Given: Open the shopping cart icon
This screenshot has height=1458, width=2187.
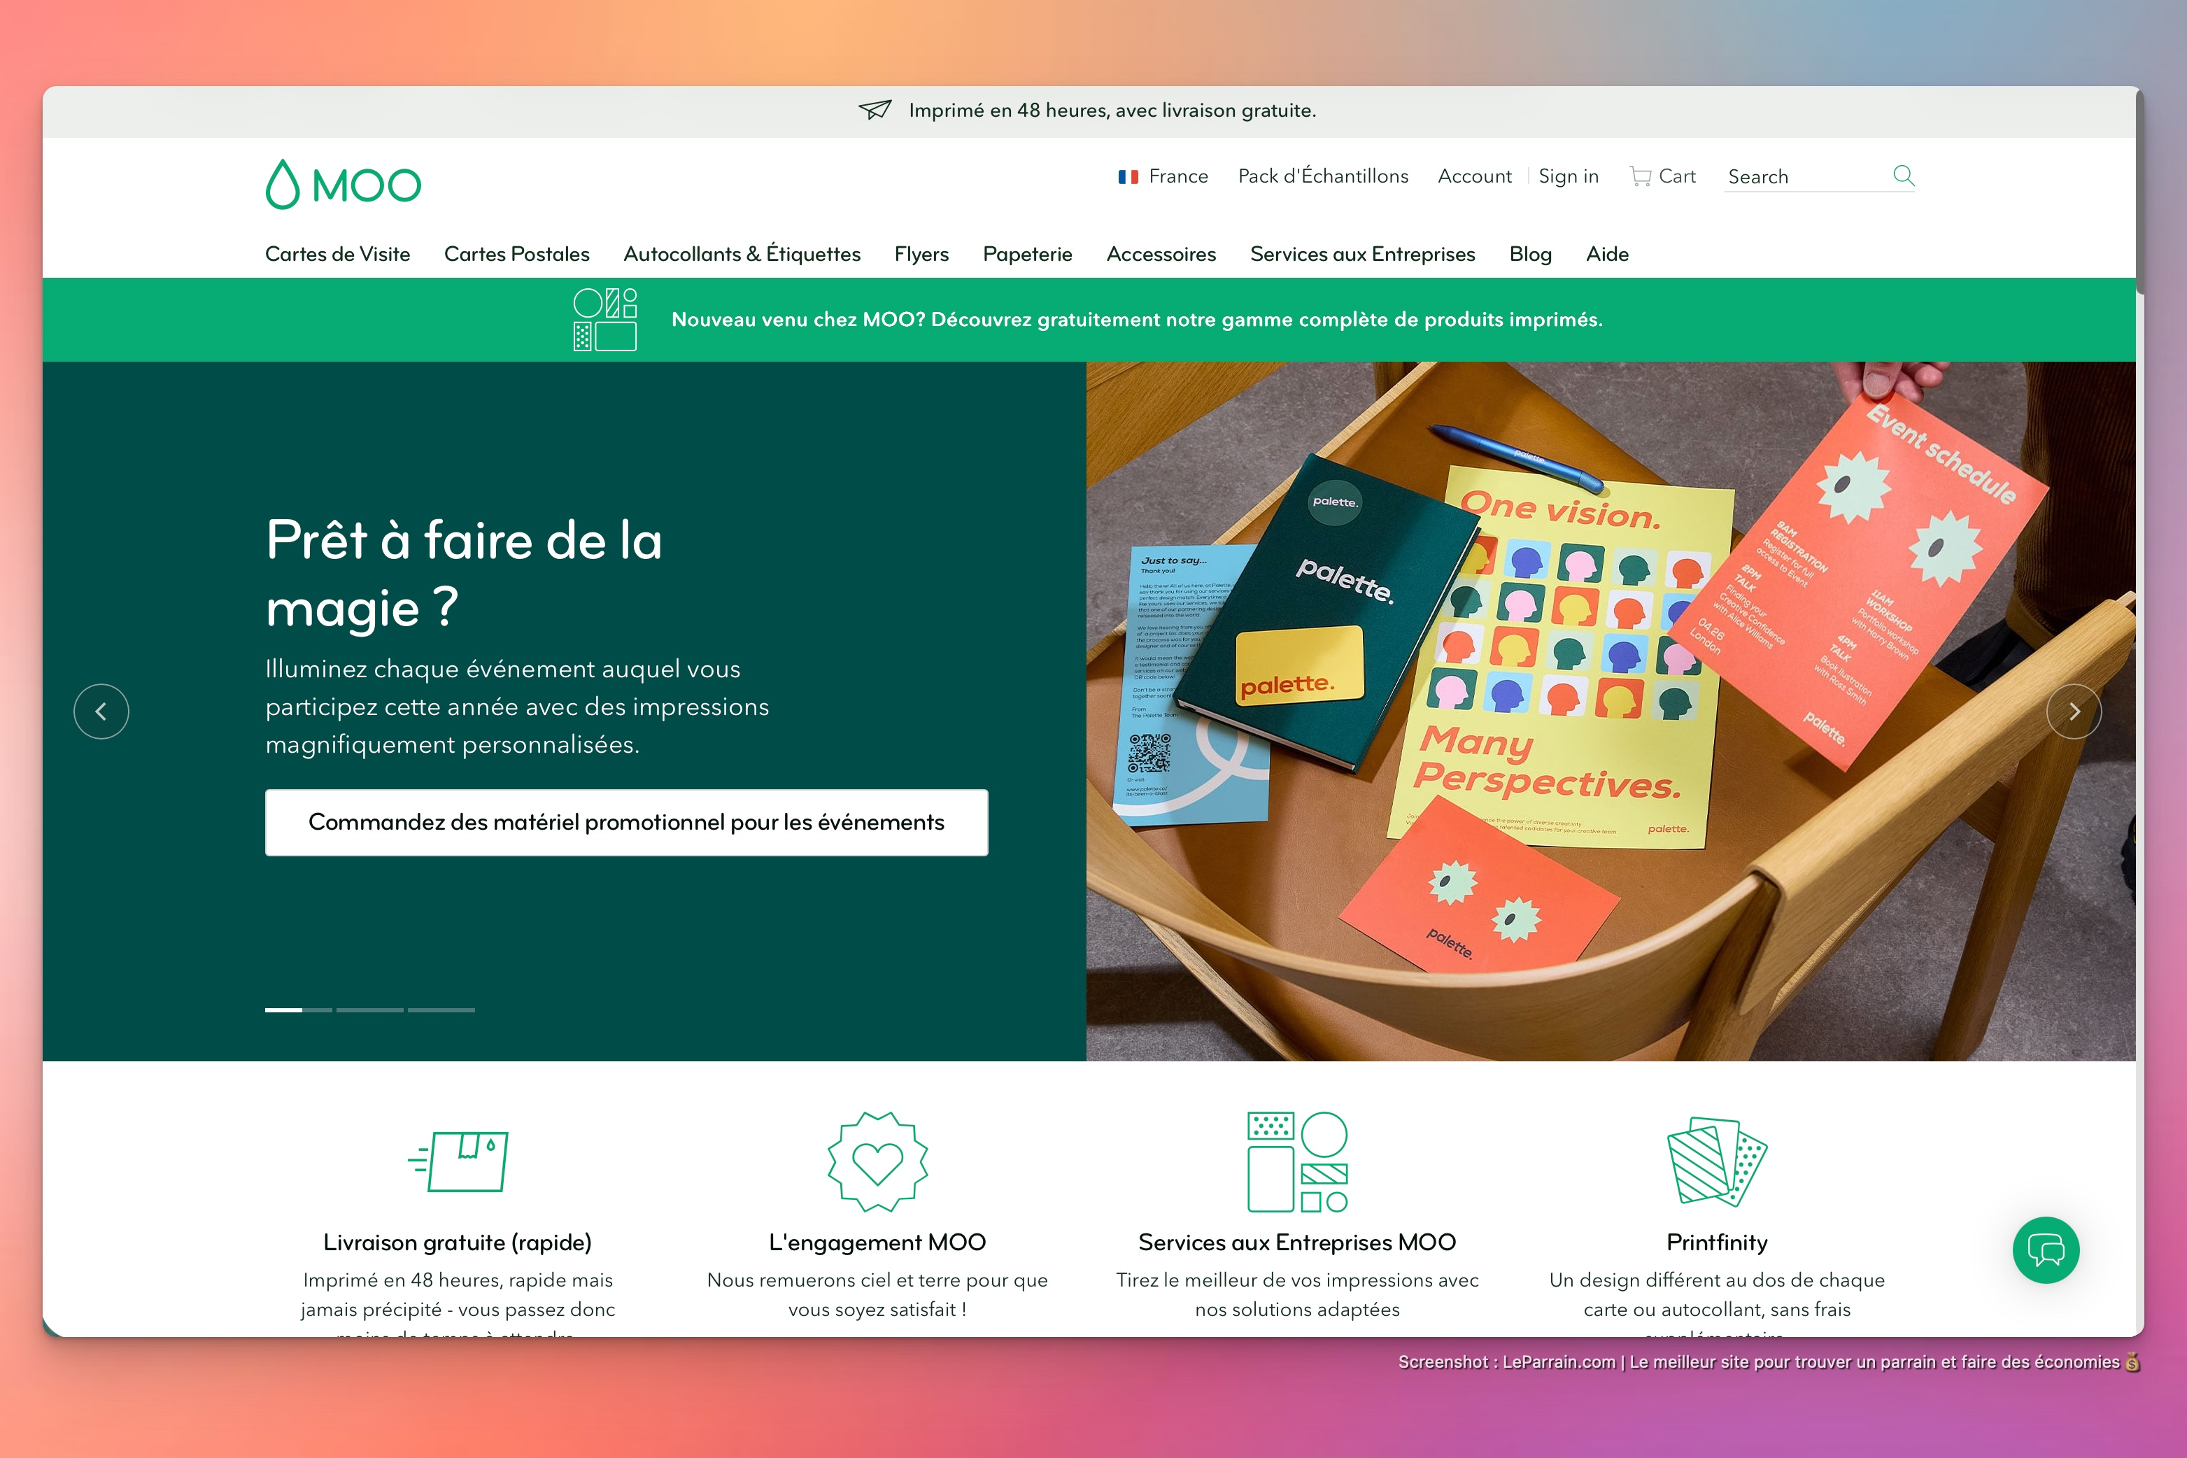Looking at the screenshot, I should pos(1640,176).
